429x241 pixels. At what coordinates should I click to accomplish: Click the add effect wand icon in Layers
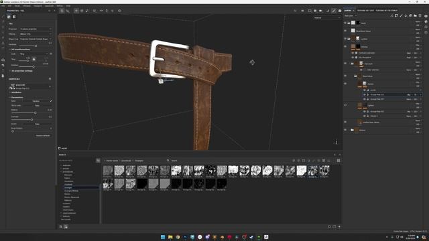coord(391,16)
